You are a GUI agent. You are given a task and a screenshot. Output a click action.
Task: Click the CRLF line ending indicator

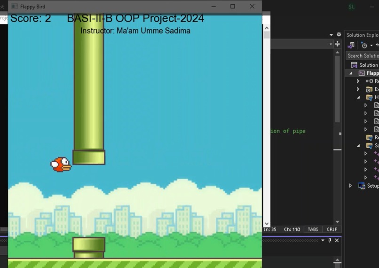click(332, 229)
